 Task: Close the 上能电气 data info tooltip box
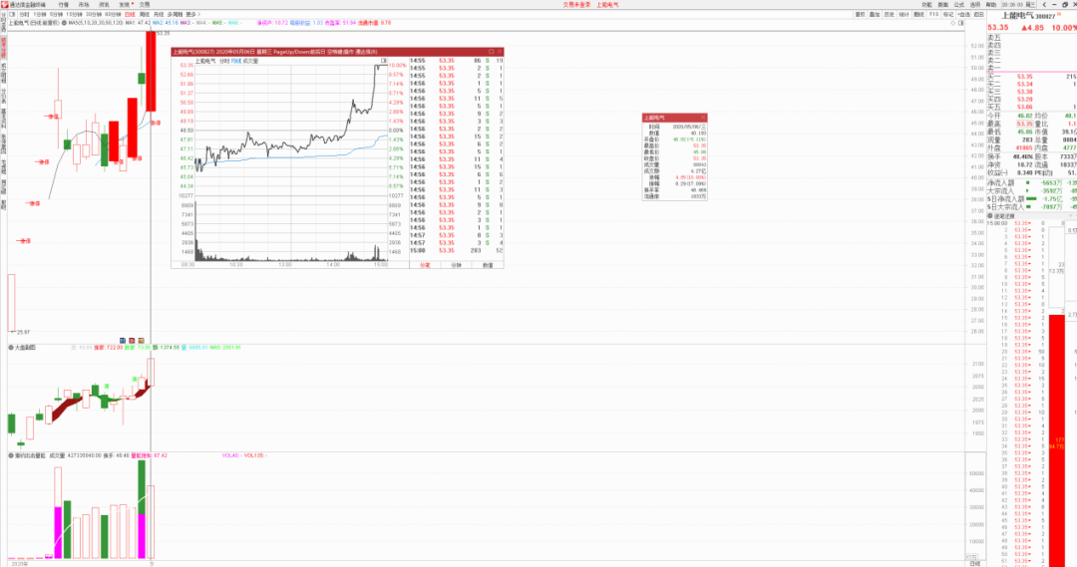(703, 118)
